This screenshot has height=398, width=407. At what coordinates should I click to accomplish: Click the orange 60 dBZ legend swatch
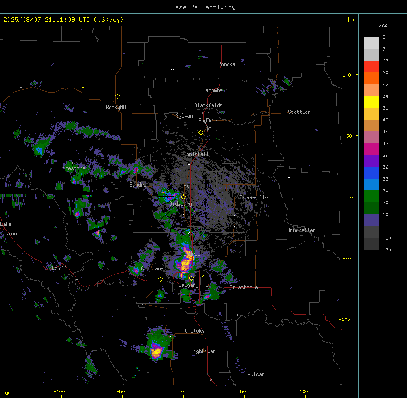371,78
